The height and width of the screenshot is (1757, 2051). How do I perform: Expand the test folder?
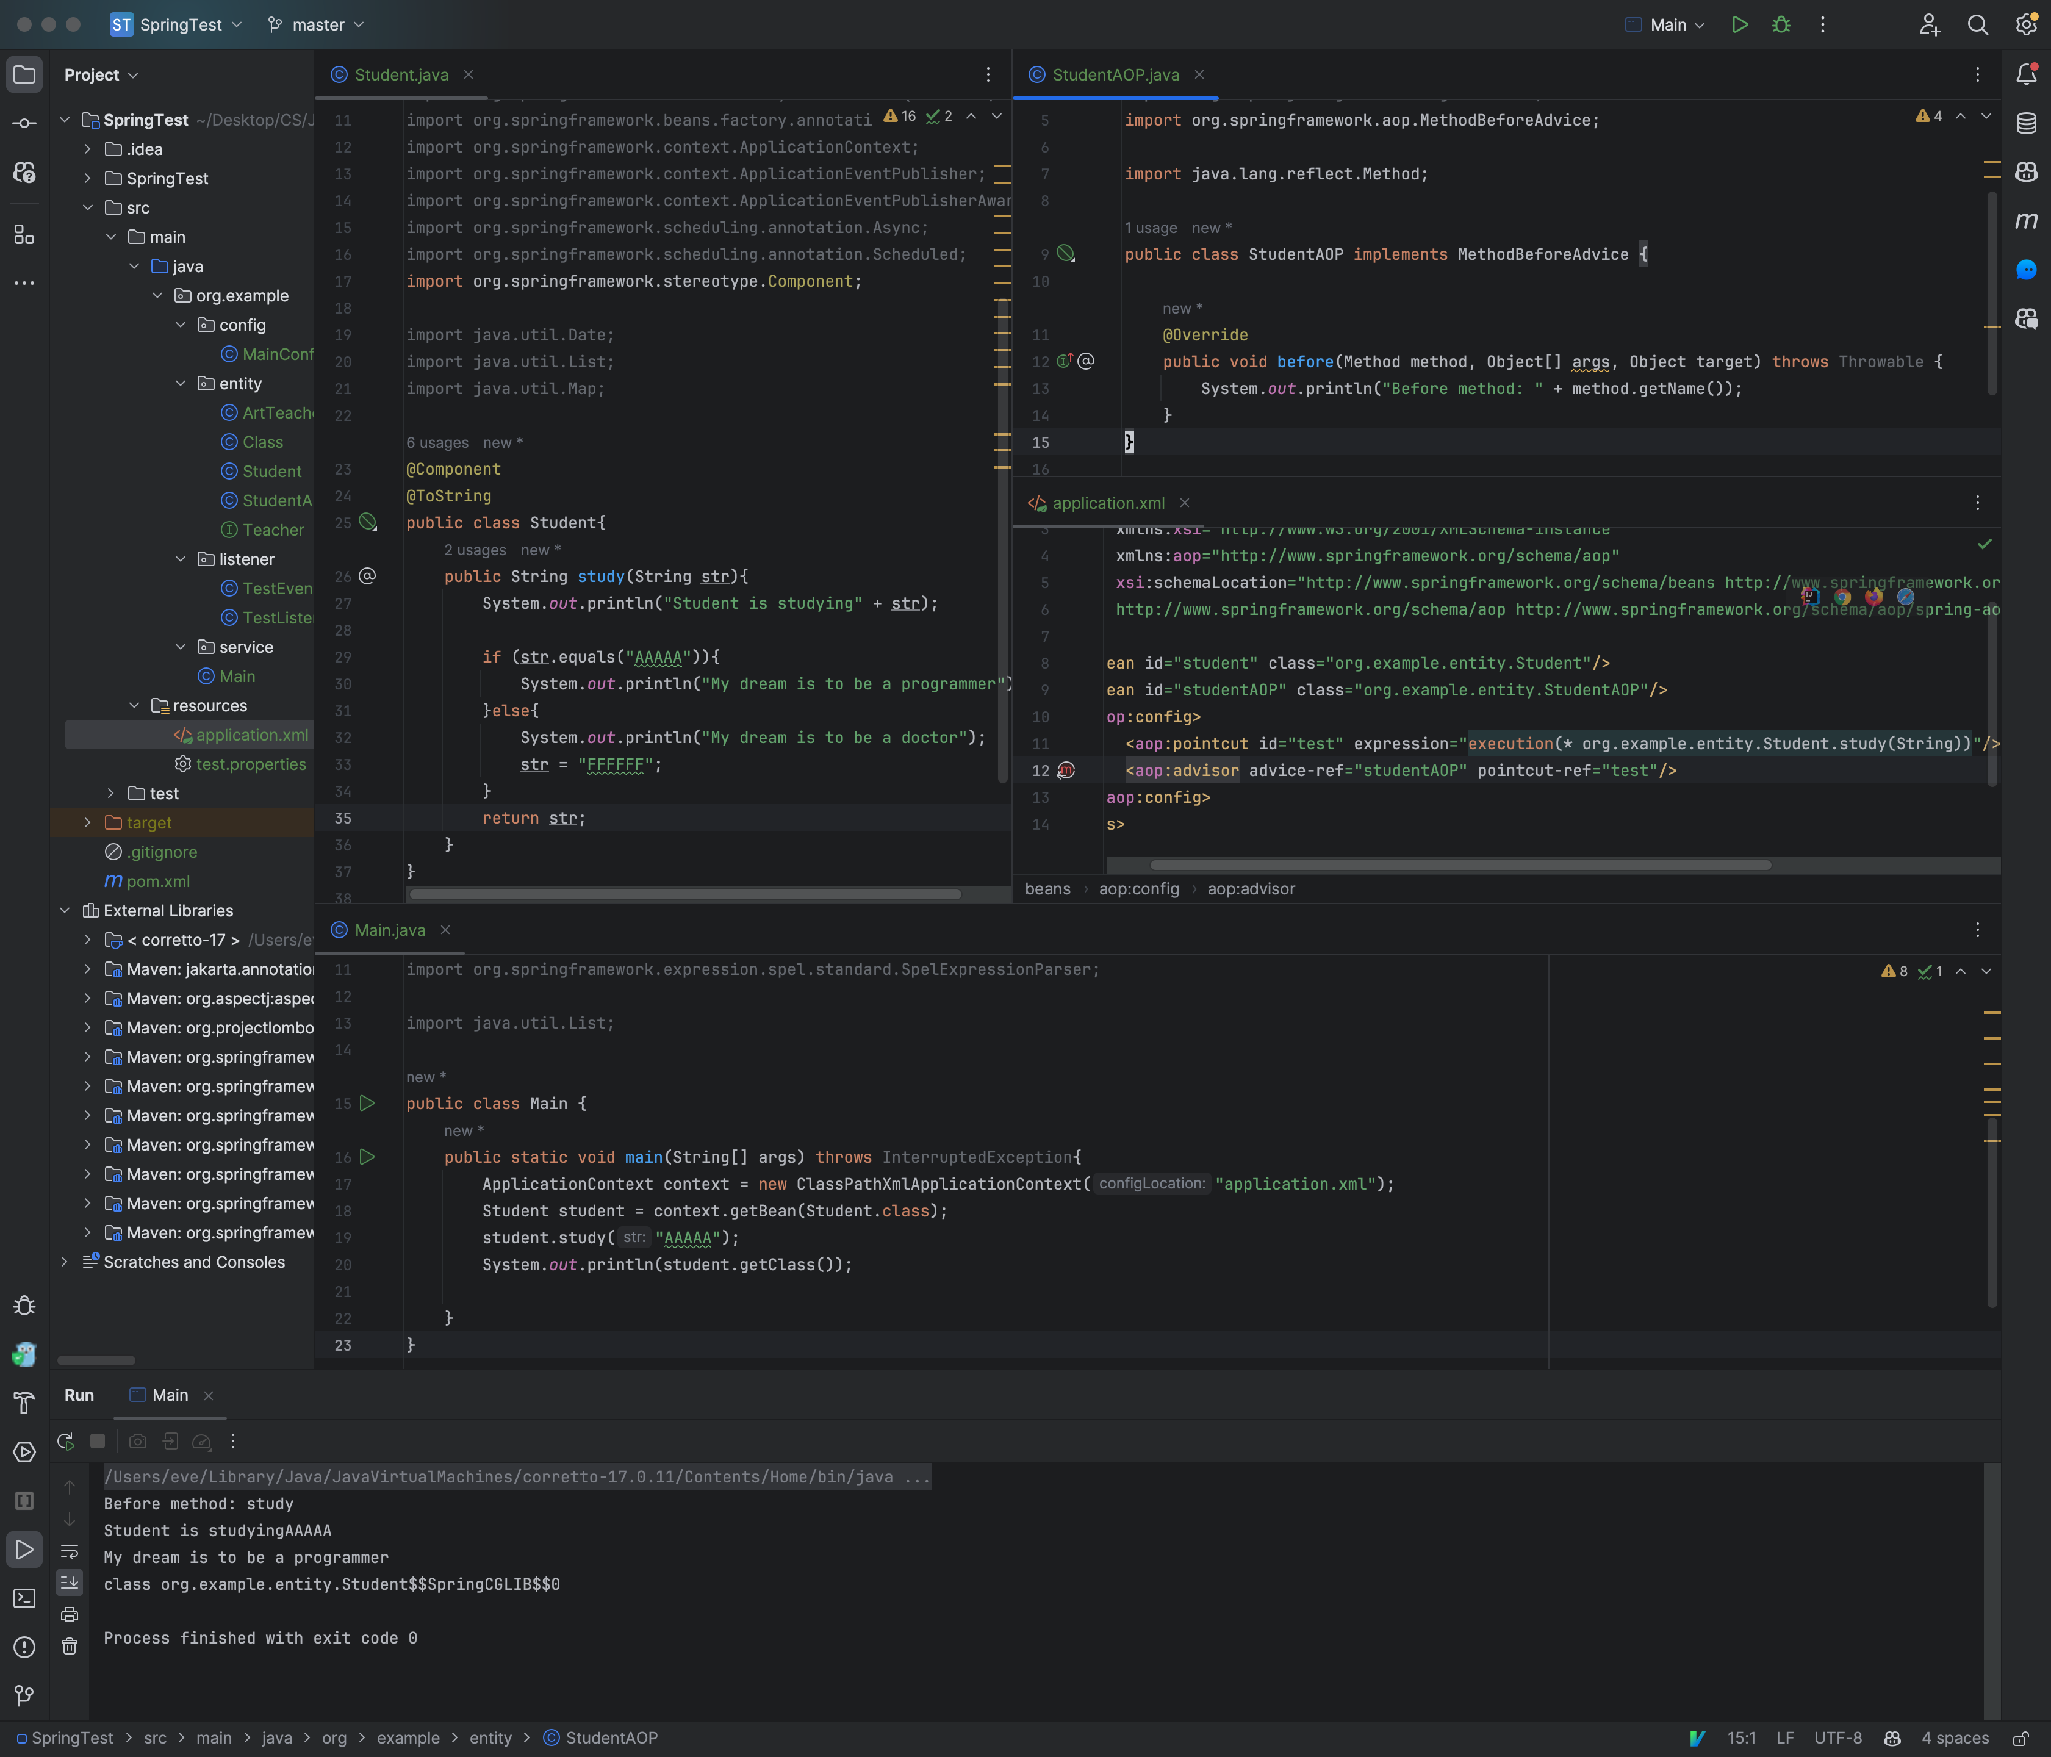111,793
